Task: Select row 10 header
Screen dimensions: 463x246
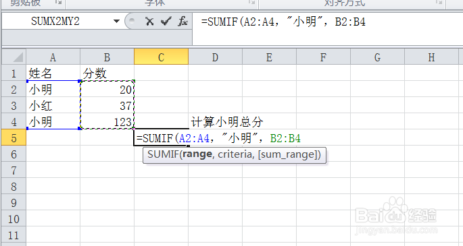Action: [14, 218]
